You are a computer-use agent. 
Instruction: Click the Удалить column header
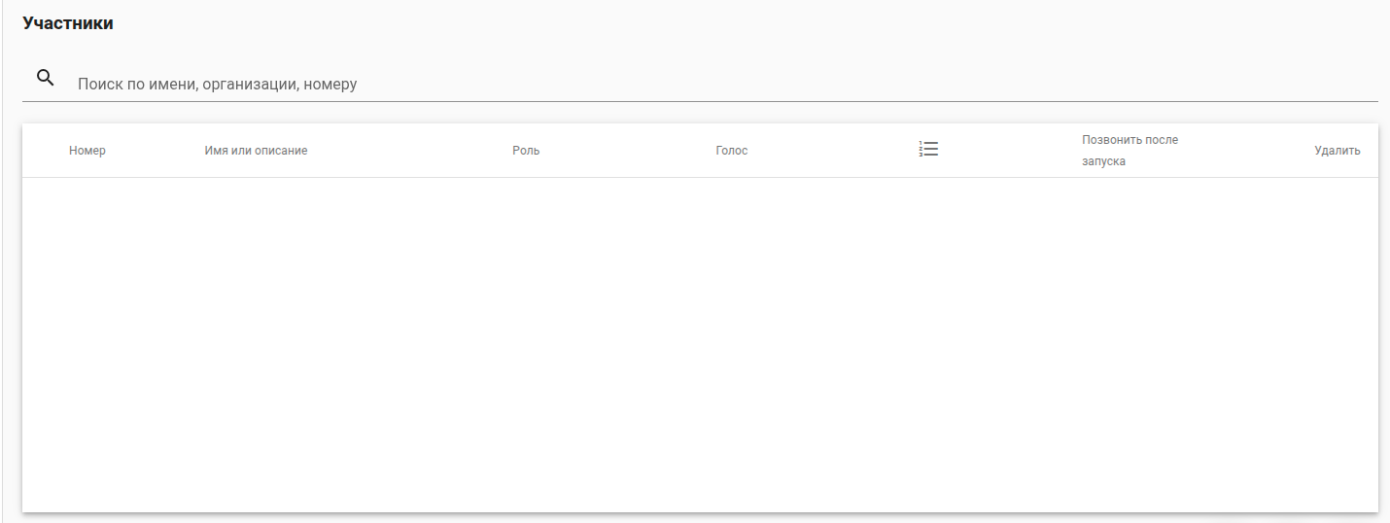click(1337, 151)
